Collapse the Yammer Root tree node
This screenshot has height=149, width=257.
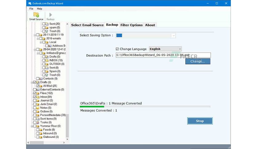click(32, 126)
